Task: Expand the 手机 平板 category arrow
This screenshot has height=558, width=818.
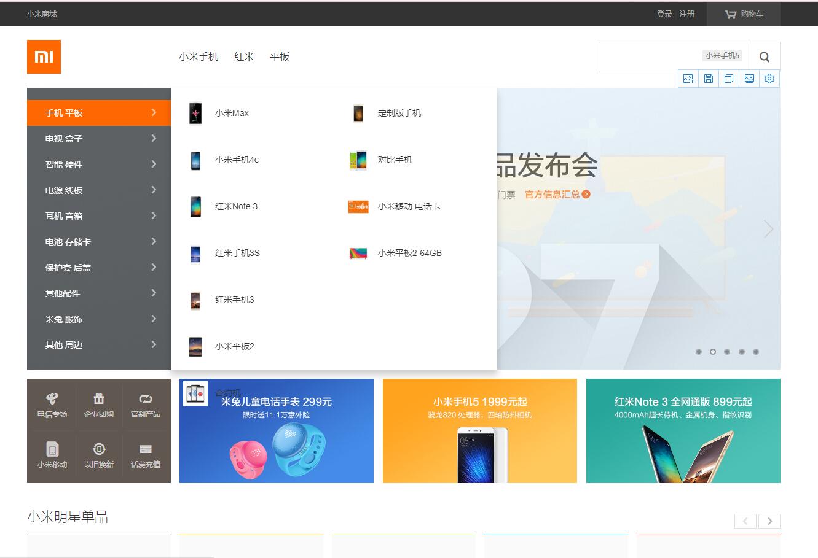Action: pyautogui.click(x=154, y=112)
